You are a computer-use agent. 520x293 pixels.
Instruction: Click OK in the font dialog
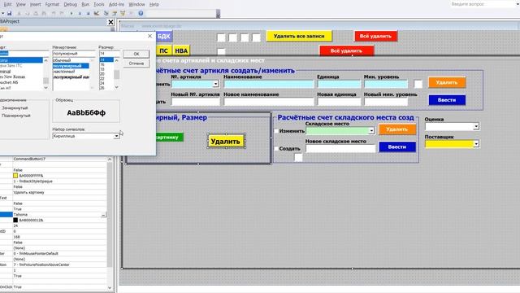point(136,54)
